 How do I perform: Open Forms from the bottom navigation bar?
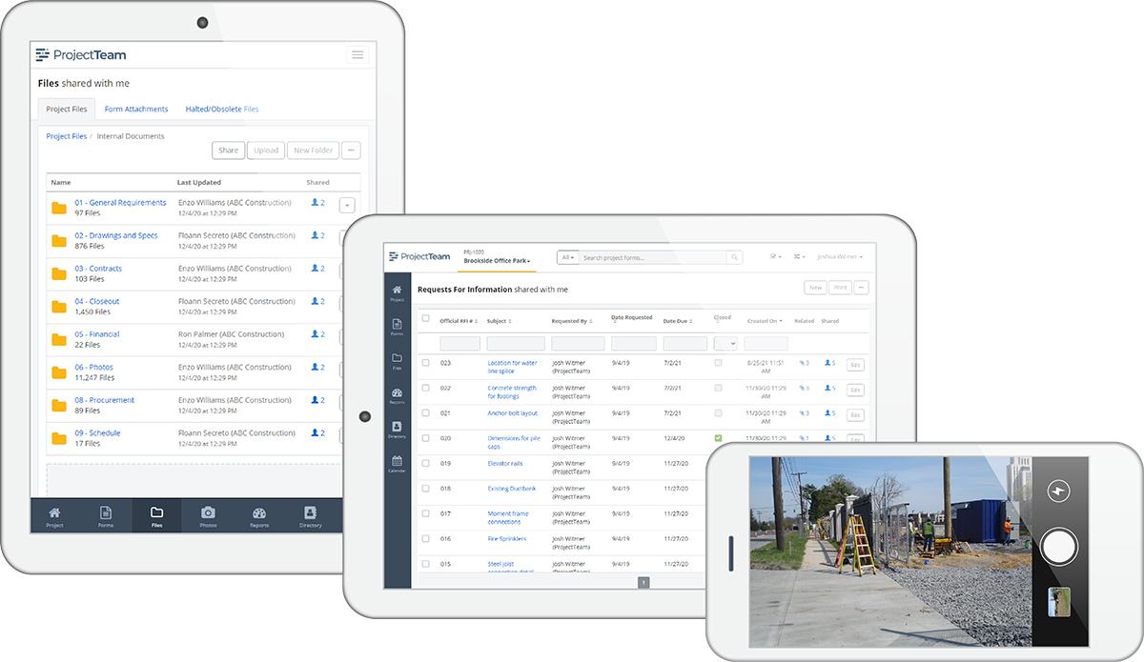pyautogui.click(x=106, y=514)
